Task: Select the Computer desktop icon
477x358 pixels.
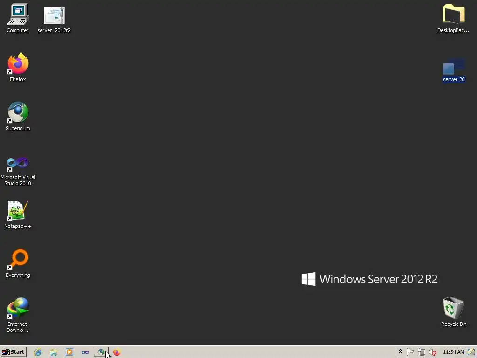Action: pyautogui.click(x=18, y=18)
